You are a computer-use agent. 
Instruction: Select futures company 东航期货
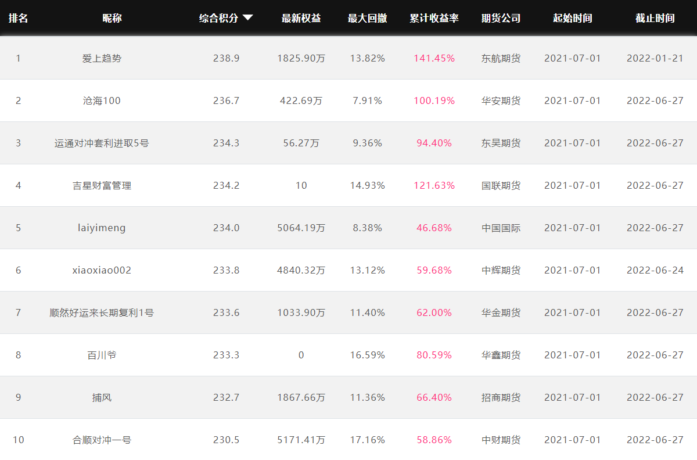pyautogui.click(x=501, y=58)
